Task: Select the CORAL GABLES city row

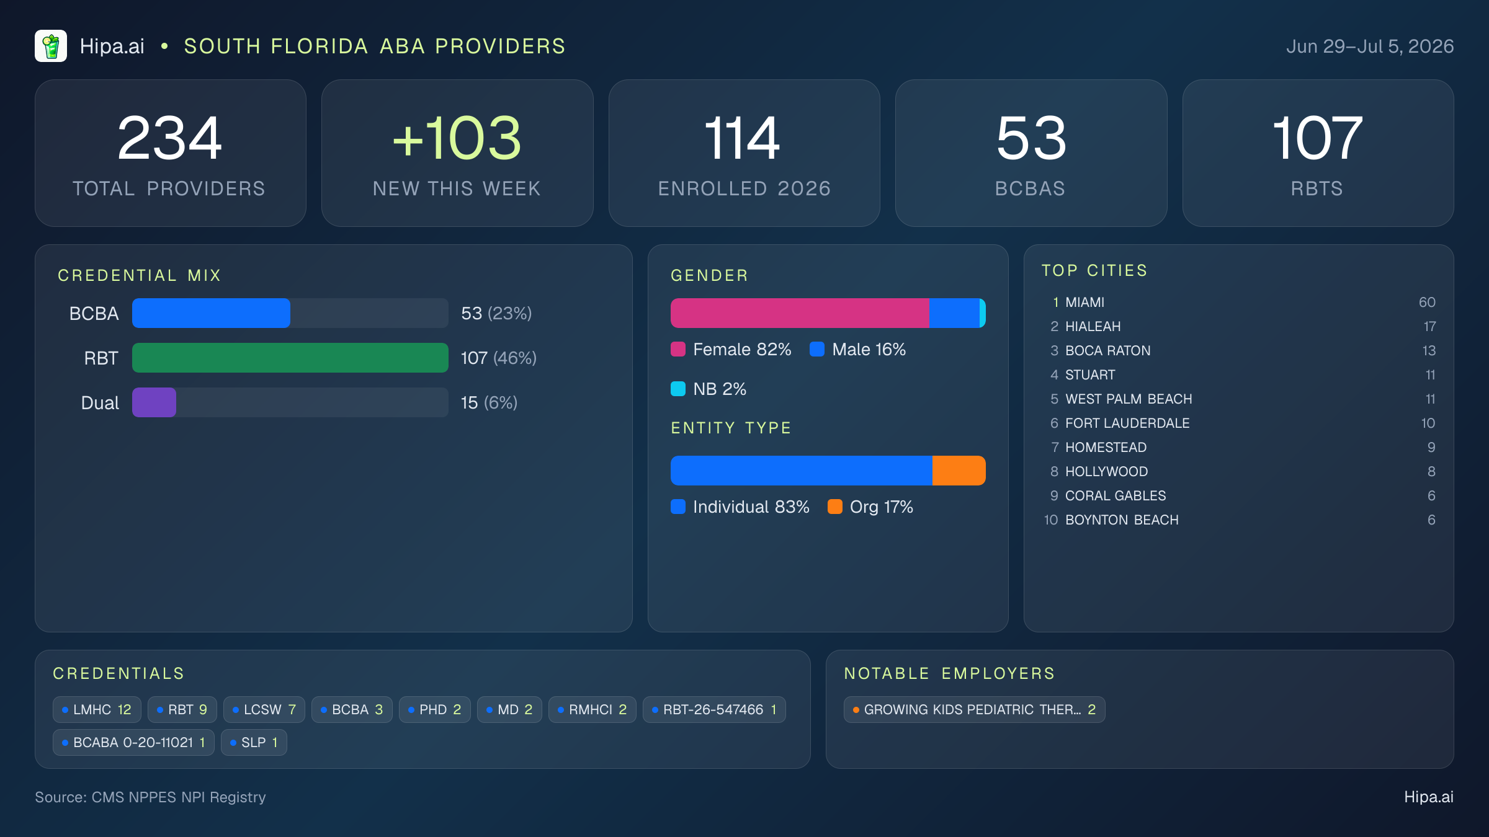Action: point(1239,495)
